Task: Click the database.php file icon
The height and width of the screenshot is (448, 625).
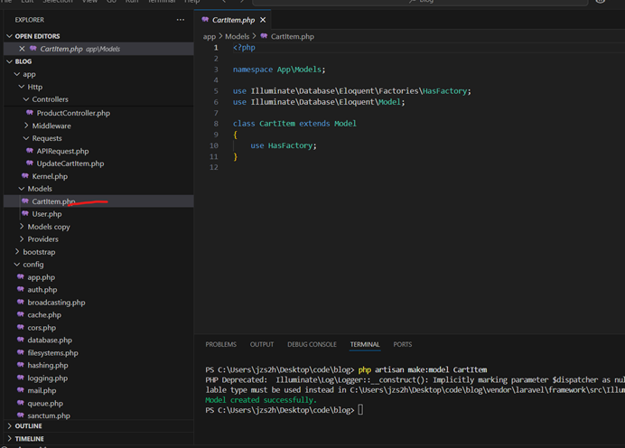Action: (21, 341)
